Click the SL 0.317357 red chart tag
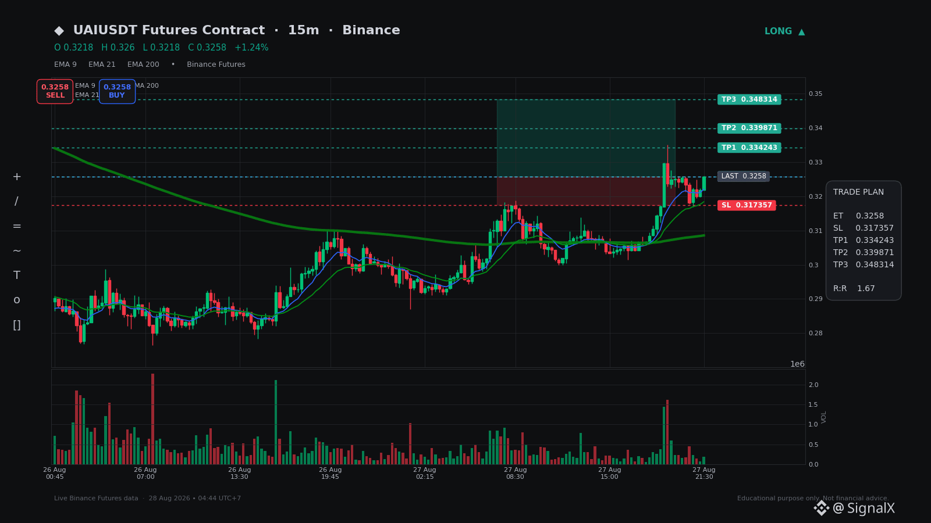The height and width of the screenshot is (523, 931). pos(747,205)
